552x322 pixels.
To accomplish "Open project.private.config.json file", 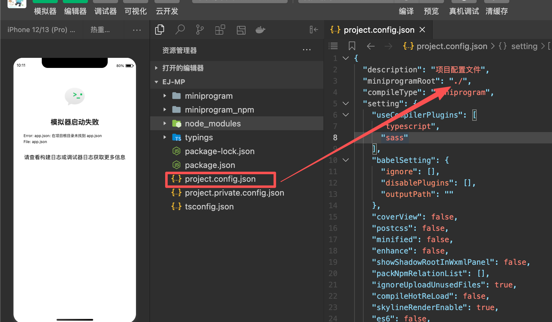I will tap(237, 193).
